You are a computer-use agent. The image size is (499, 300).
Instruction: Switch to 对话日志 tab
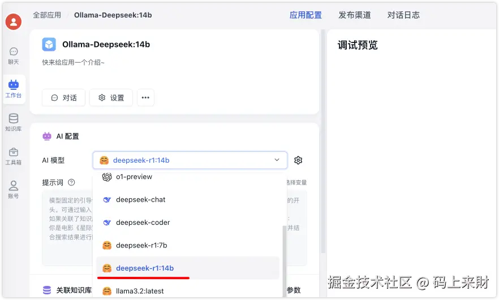click(x=403, y=15)
